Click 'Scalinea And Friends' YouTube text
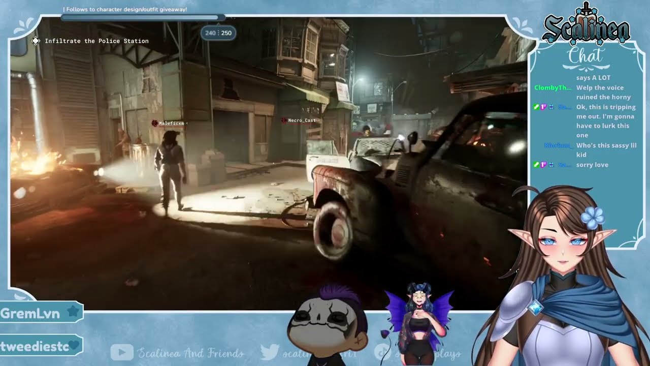The width and height of the screenshot is (650, 366). click(x=191, y=353)
